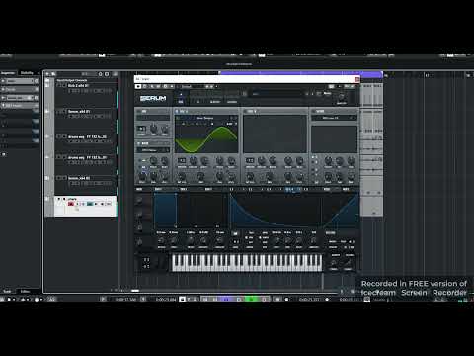This screenshot has height=356, width=474.
Task: Open Serum's GLOBAL tab
Action: click(232, 102)
